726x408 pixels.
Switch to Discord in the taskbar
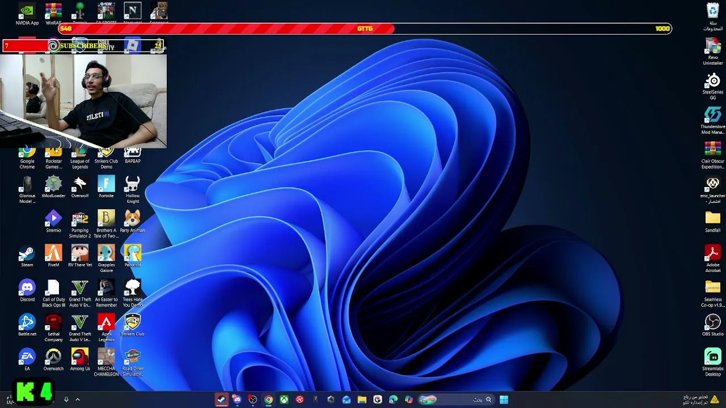coord(237,399)
